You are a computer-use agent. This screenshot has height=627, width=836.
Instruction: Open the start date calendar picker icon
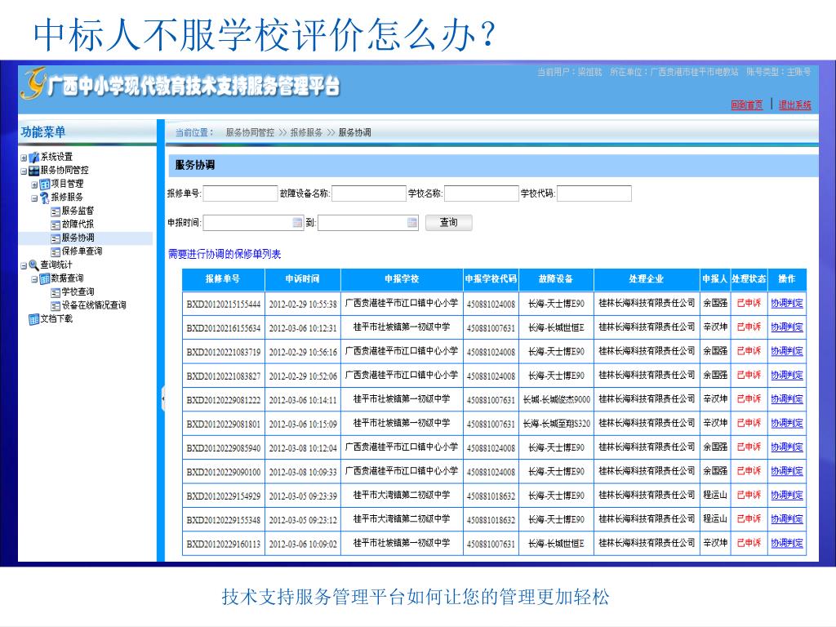[297, 222]
